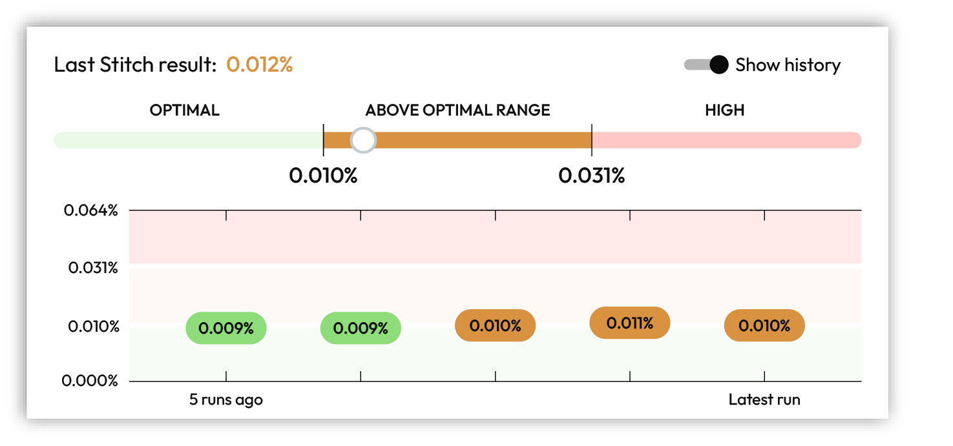
Task: Select the 0.031% upper threshold label
Action: 592,176
